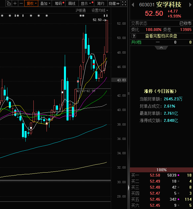The width and height of the screenshot is (193, 209).
Task: Click 查看完整档买卖盘 link
Action: click(161, 36)
